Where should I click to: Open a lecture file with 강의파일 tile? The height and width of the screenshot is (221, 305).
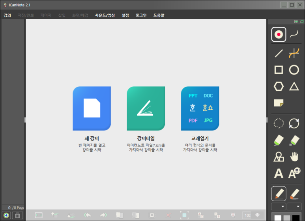coord(146,108)
